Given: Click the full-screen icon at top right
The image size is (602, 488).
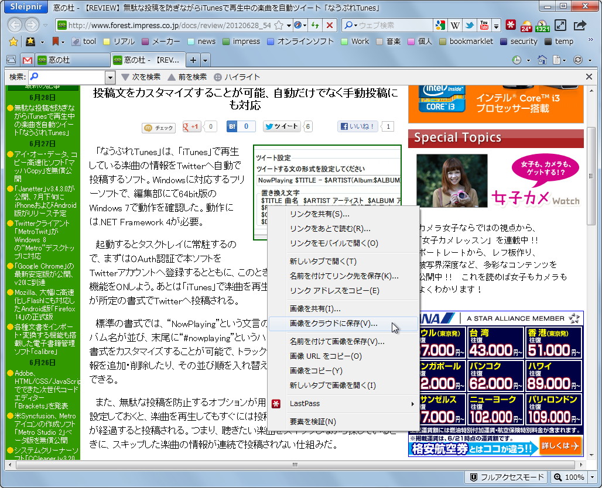Looking at the screenshot, I should click(x=560, y=25).
